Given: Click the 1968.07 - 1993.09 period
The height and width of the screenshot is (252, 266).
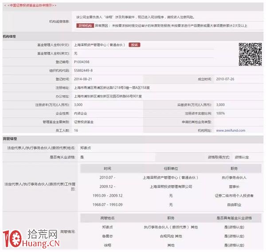Looking at the screenshot, I should click(107, 205).
